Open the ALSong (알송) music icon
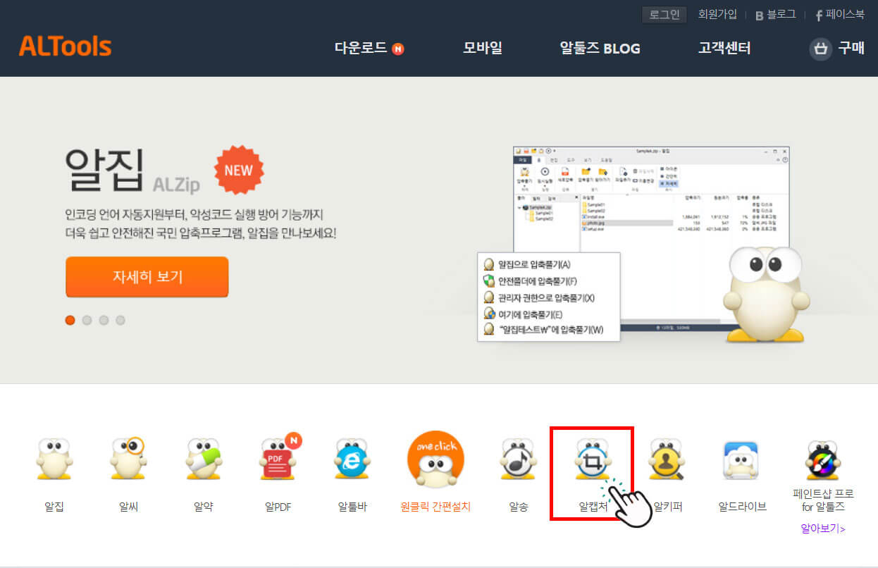 click(x=517, y=462)
